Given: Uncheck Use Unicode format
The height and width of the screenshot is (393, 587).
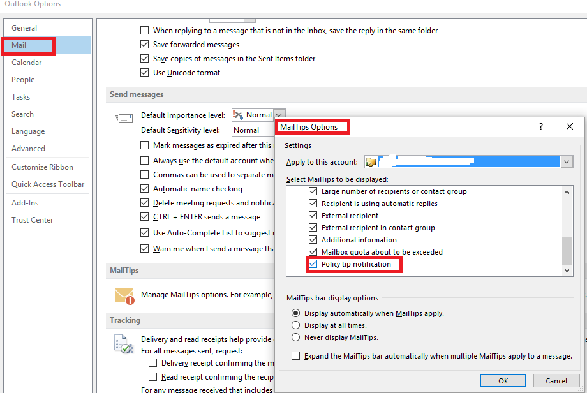Looking at the screenshot, I should pyautogui.click(x=144, y=72).
